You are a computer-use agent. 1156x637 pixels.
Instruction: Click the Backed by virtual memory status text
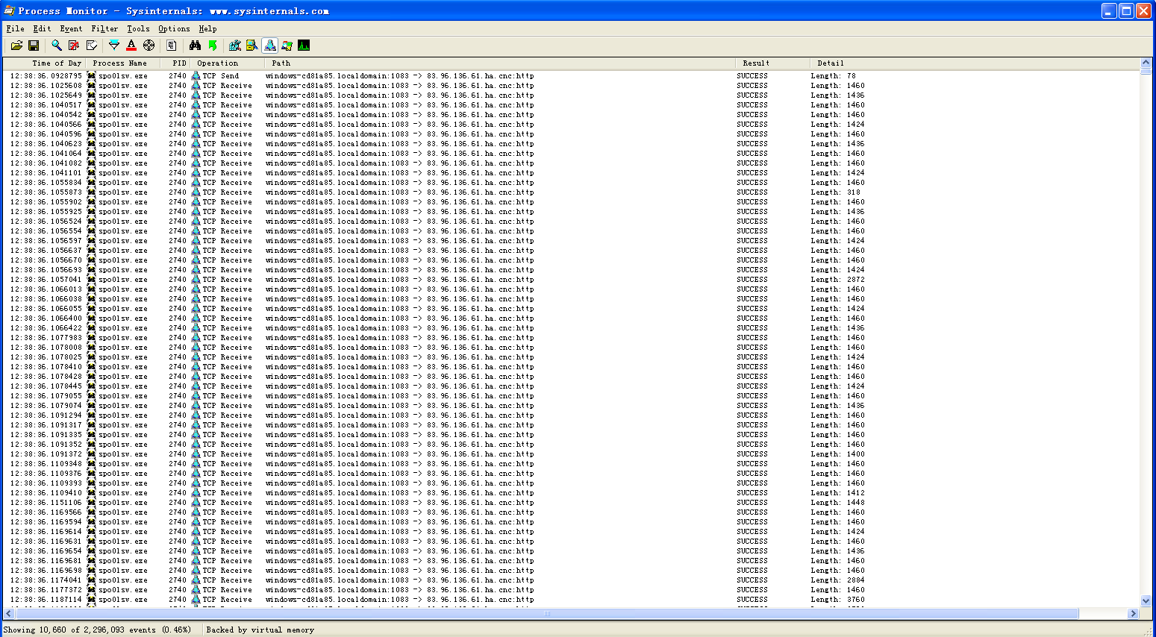tap(260, 630)
